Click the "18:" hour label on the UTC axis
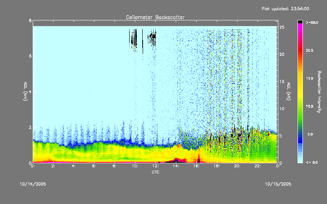 pyautogui.click(x=217, y=166)
